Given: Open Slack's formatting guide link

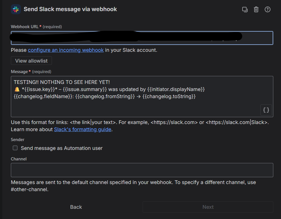Looking at the screenshot, I should (83, 129).
